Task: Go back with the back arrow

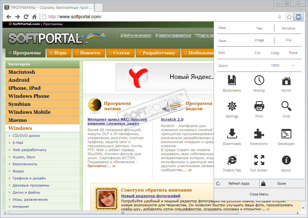Action: [x=9, y=17]
